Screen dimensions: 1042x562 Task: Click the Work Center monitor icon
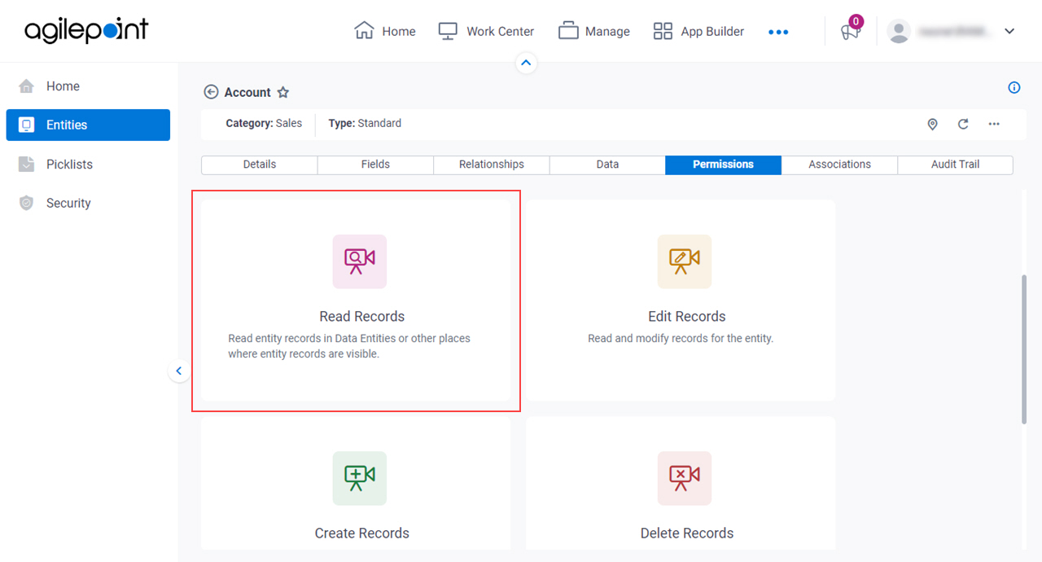[448, 31]
